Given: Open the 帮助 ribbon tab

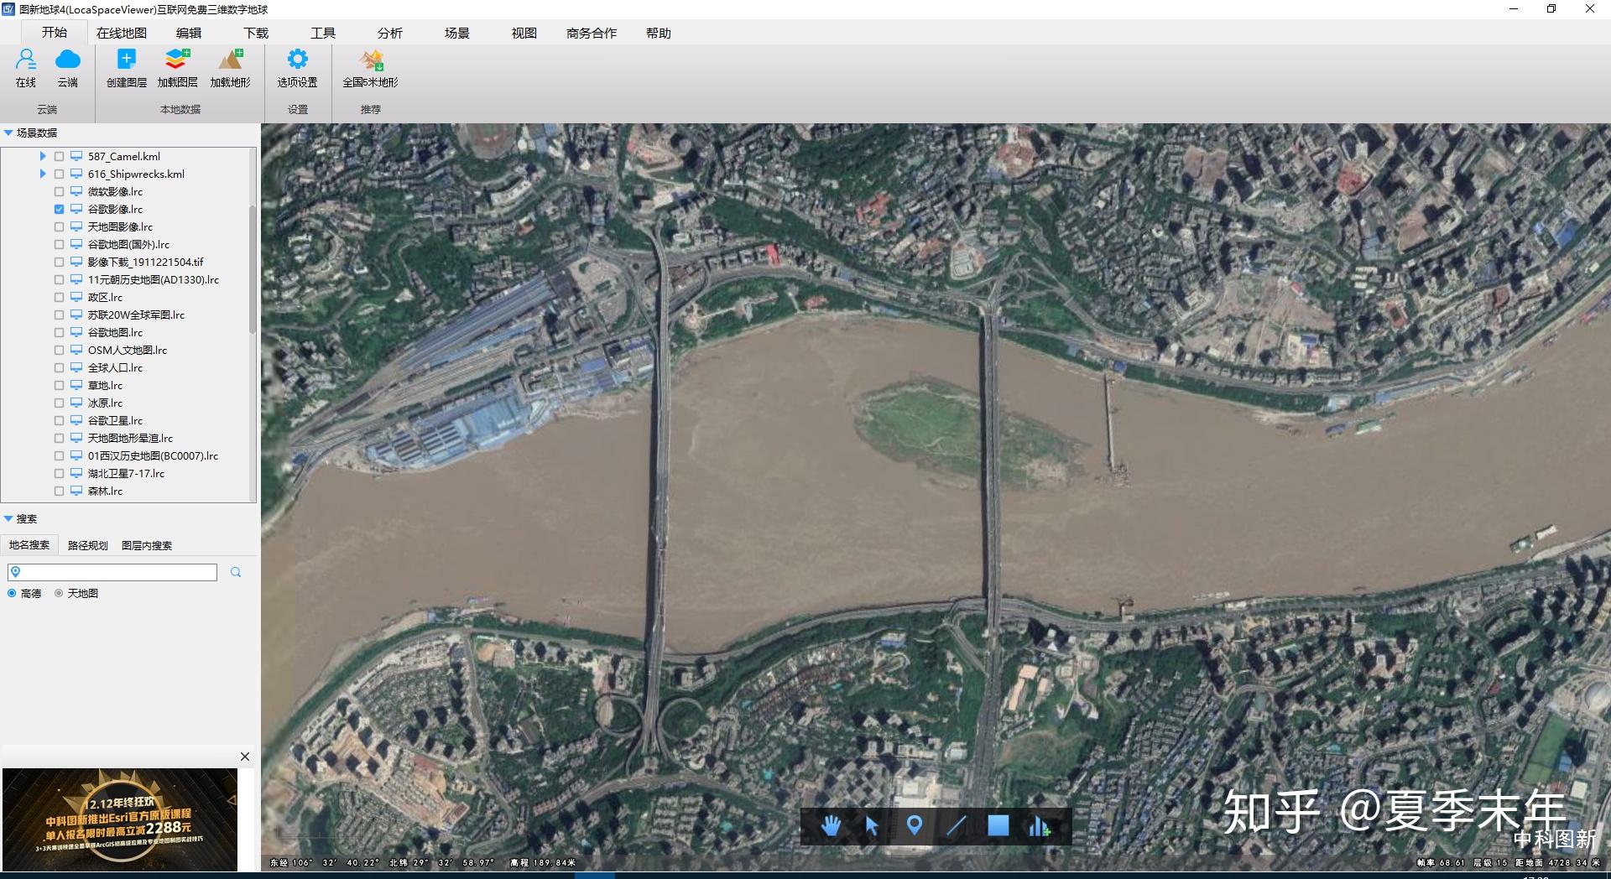Looking at the screenshot, I should point(659,33).
